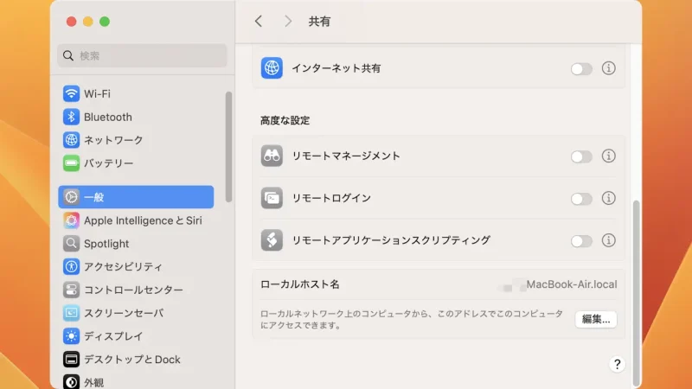Image resolution: width=692 pixels, height=389 pixels.
Task: Open info for リモートログイン
Action: point(609,198)
